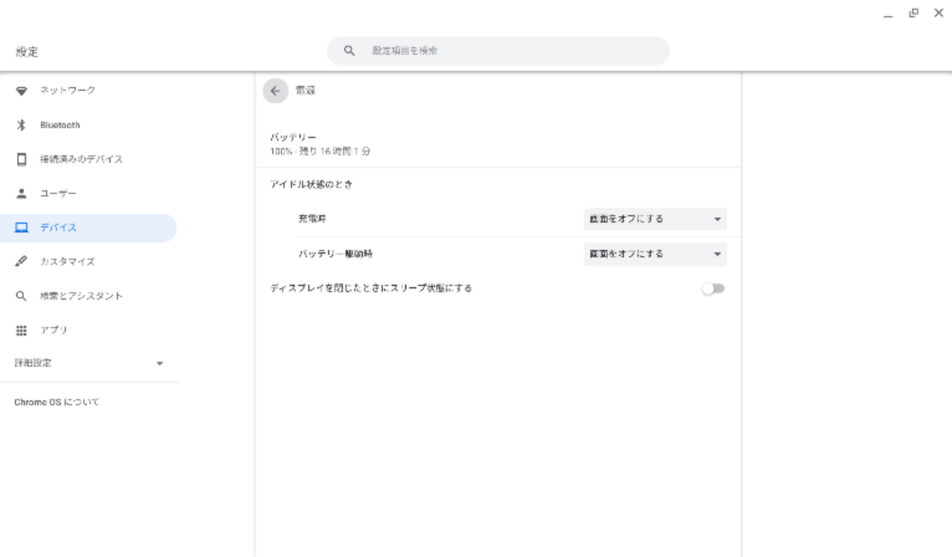This screenshot has width=952, height=557.
Task: Click the customize pen icon in sidebar
Action: pyautogui.click(x=21, y=262)
